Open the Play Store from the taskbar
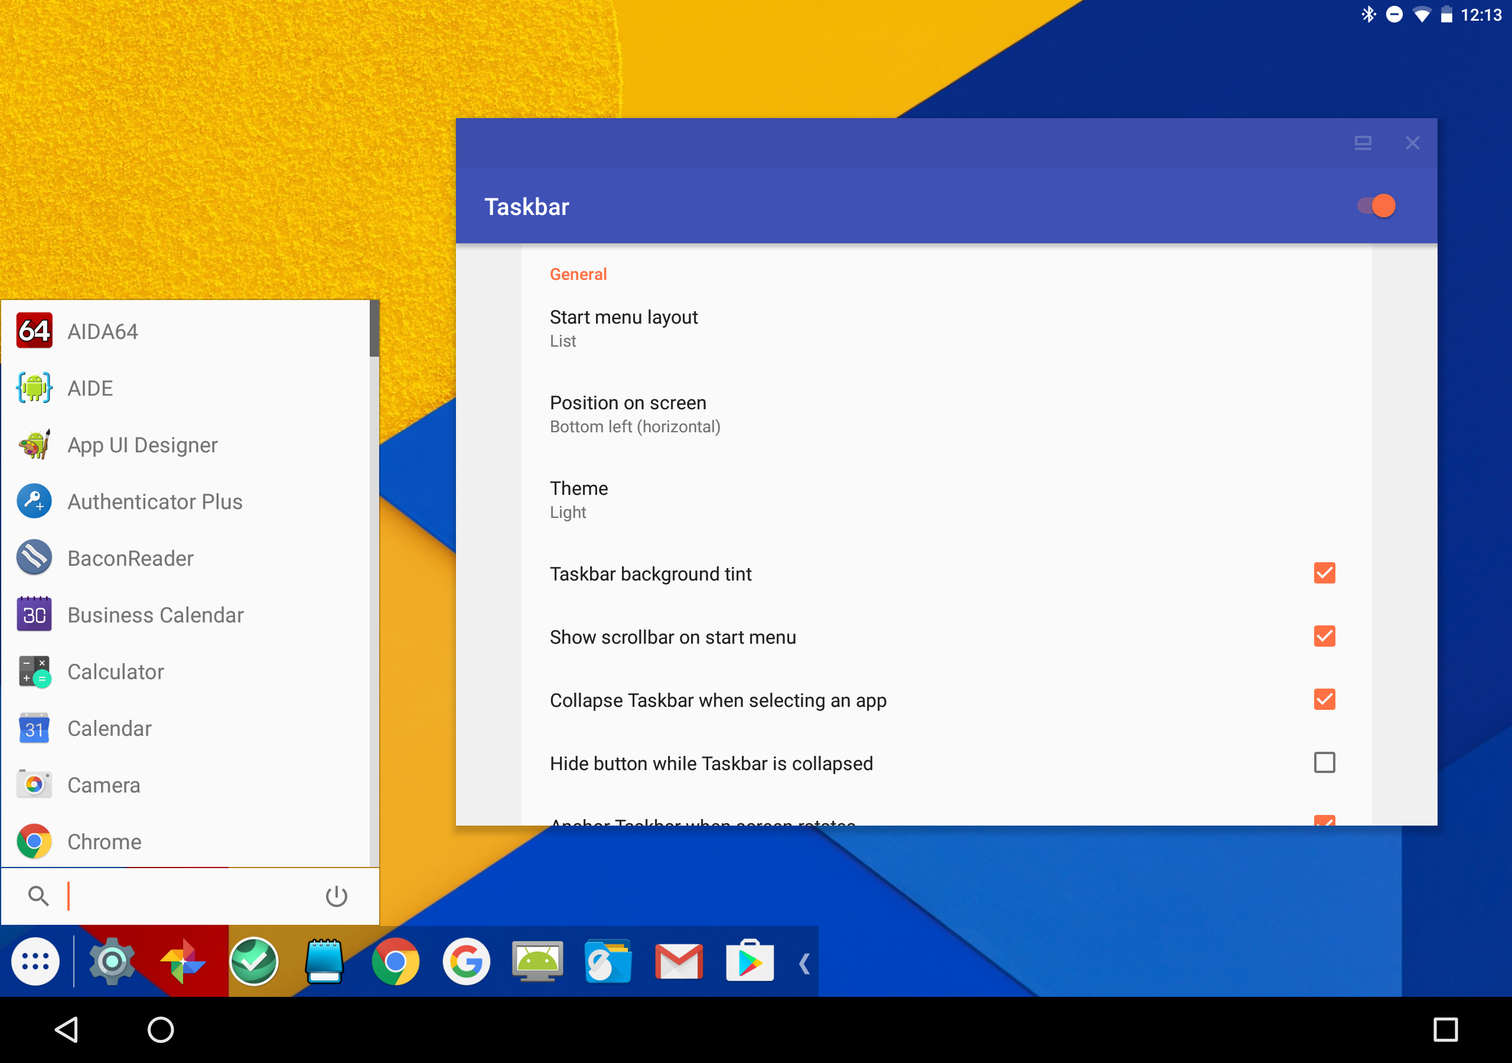 click(749, 962)
